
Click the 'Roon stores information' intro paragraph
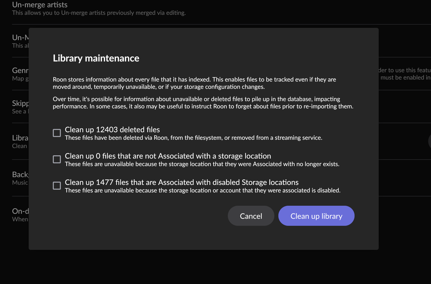tap(194, 83)
